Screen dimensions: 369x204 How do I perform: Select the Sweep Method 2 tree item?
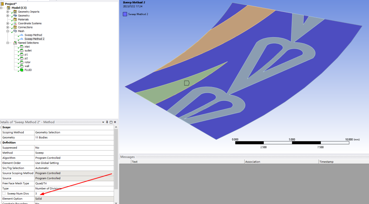click(35, 39)
